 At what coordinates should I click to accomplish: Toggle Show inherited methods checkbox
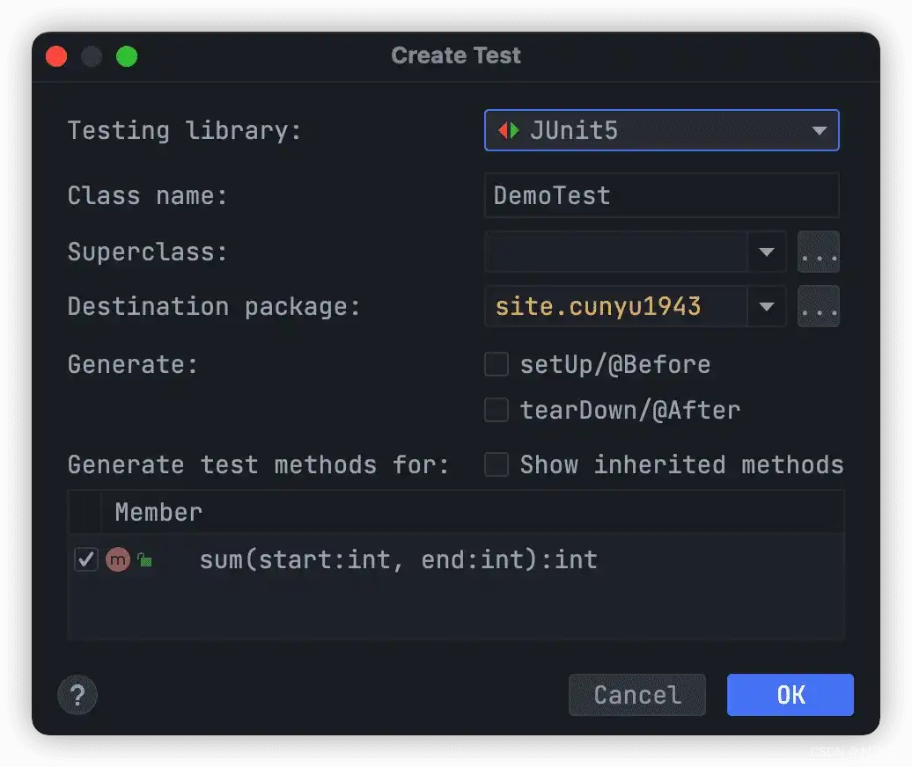[496, 464]
